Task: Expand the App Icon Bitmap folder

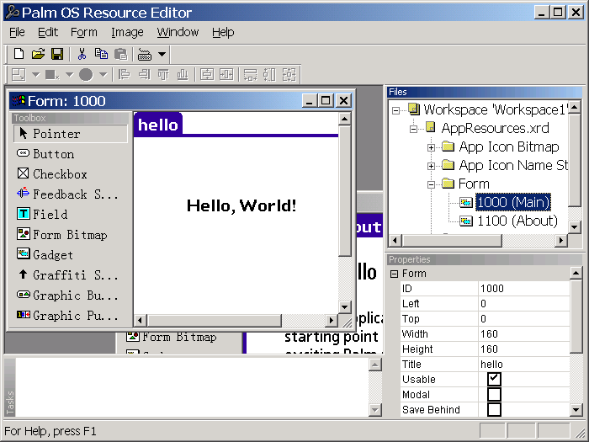Action: click(x=431, y=147)
